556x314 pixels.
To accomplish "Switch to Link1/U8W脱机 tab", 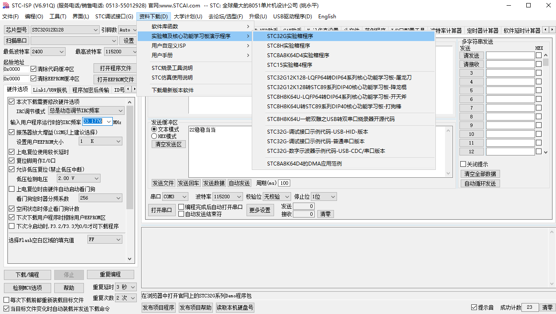I will pyautogui.click(x=50, y=90).
